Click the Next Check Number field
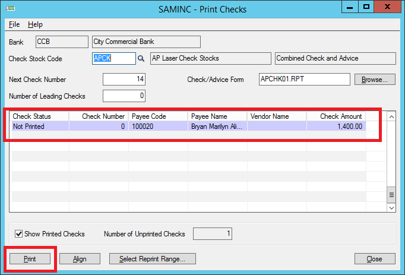Image resolution: width=405 pixels, height=275 pixels. [124, 79]
